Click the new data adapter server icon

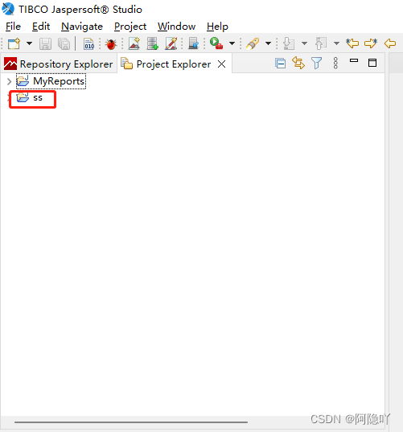click(x=152, y=43)
